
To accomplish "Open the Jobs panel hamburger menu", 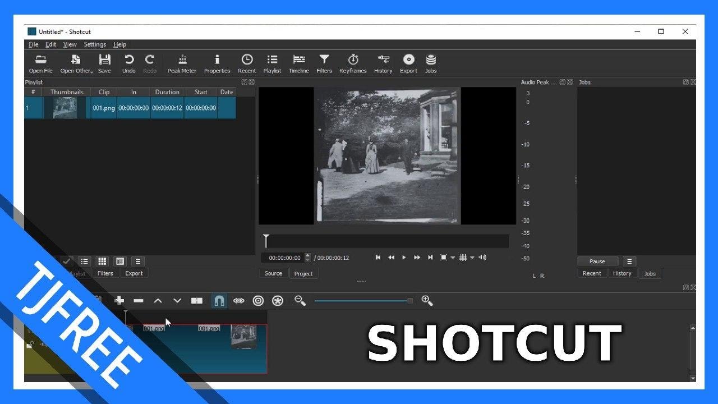I will [629, 261].
